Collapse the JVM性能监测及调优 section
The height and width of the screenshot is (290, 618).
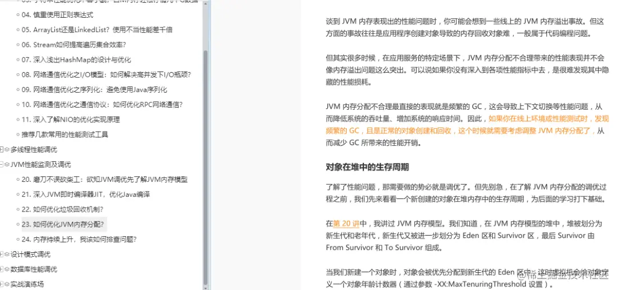click(2, 164)
